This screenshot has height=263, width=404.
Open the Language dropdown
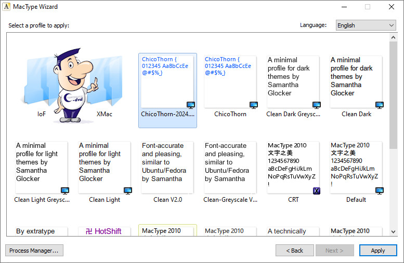click(366, 25)
